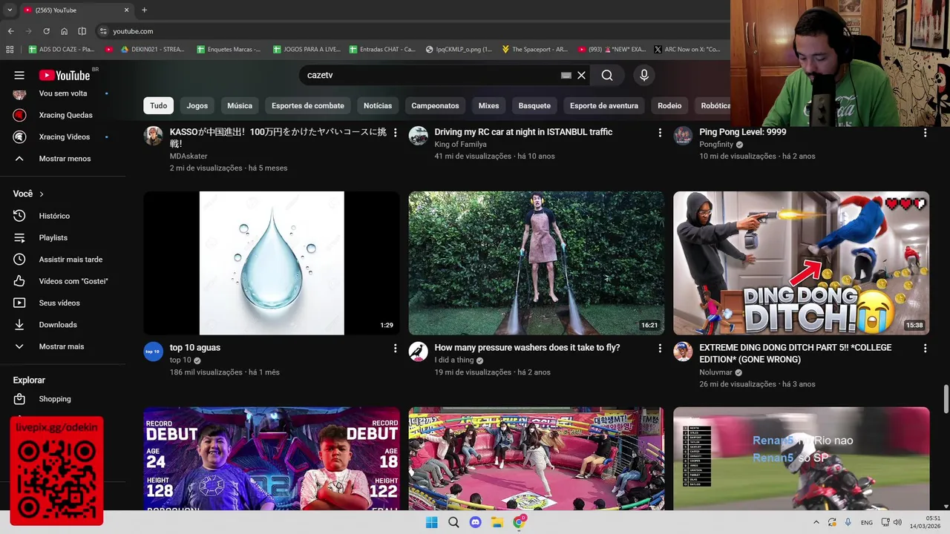Select the Rodeio filter chip

pos(669,105)
